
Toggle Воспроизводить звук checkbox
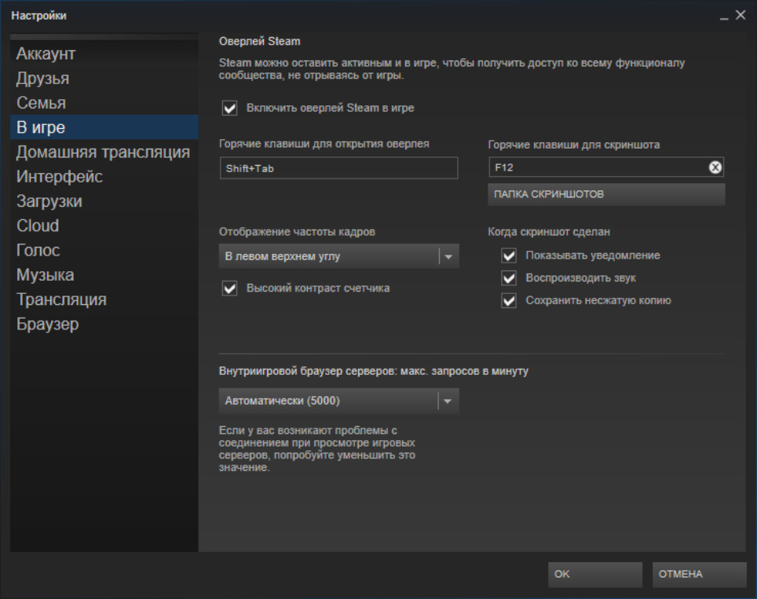click(510, 278)
